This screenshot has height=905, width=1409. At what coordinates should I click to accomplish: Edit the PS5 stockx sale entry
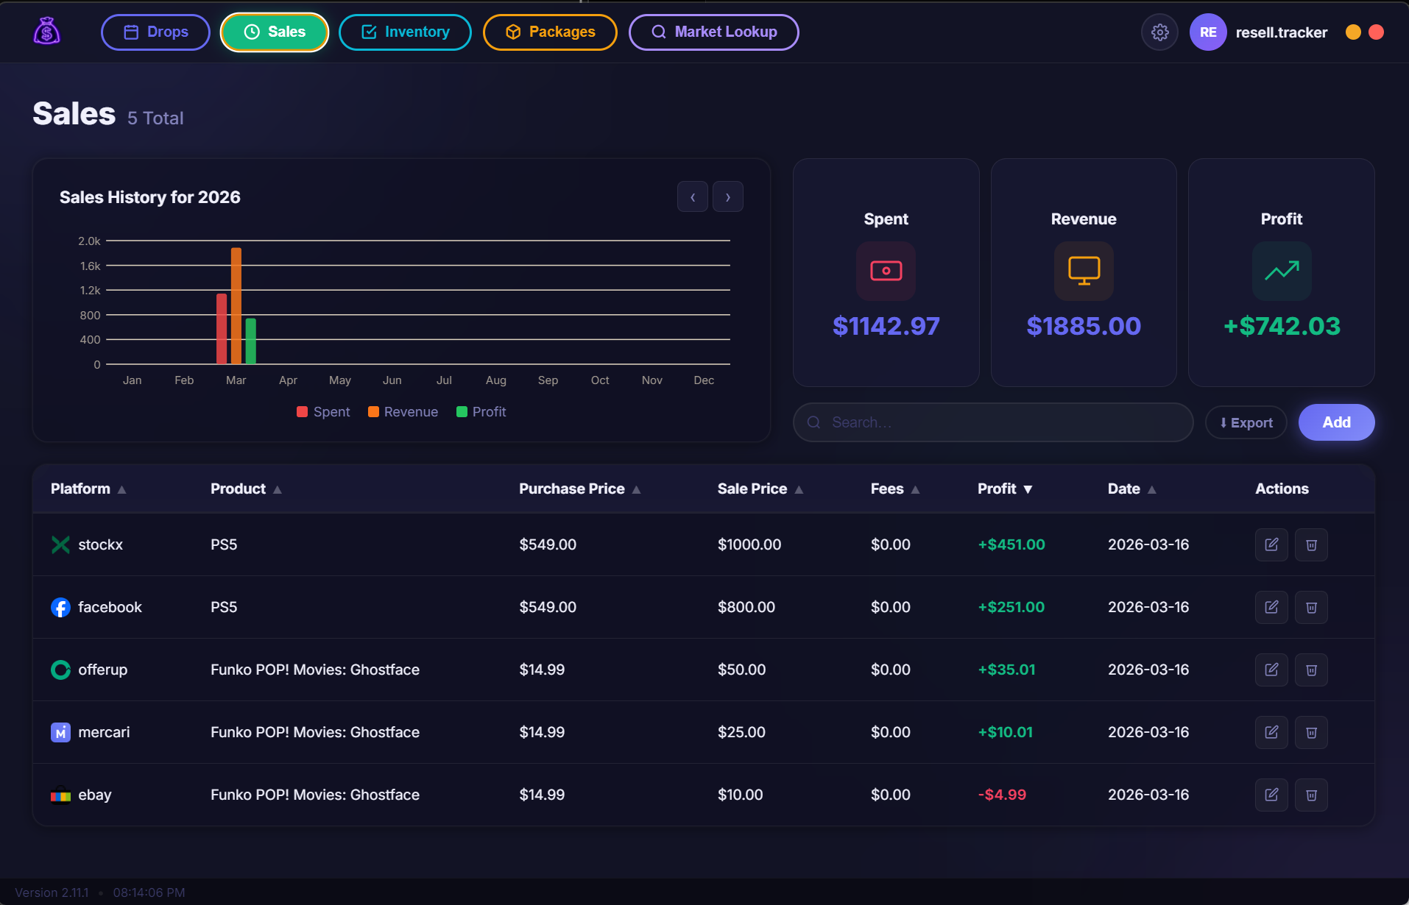pyautogui.click(x=1271, y=544)
